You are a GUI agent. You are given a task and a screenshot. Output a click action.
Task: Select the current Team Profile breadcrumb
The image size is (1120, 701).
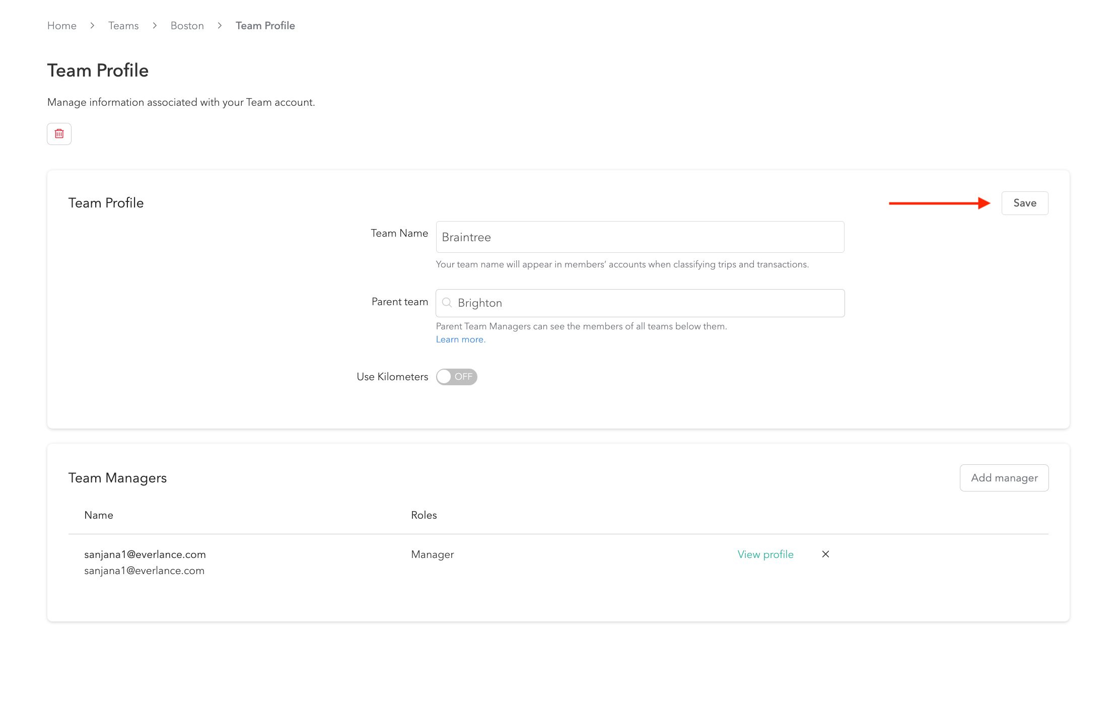tap(265, 26)
